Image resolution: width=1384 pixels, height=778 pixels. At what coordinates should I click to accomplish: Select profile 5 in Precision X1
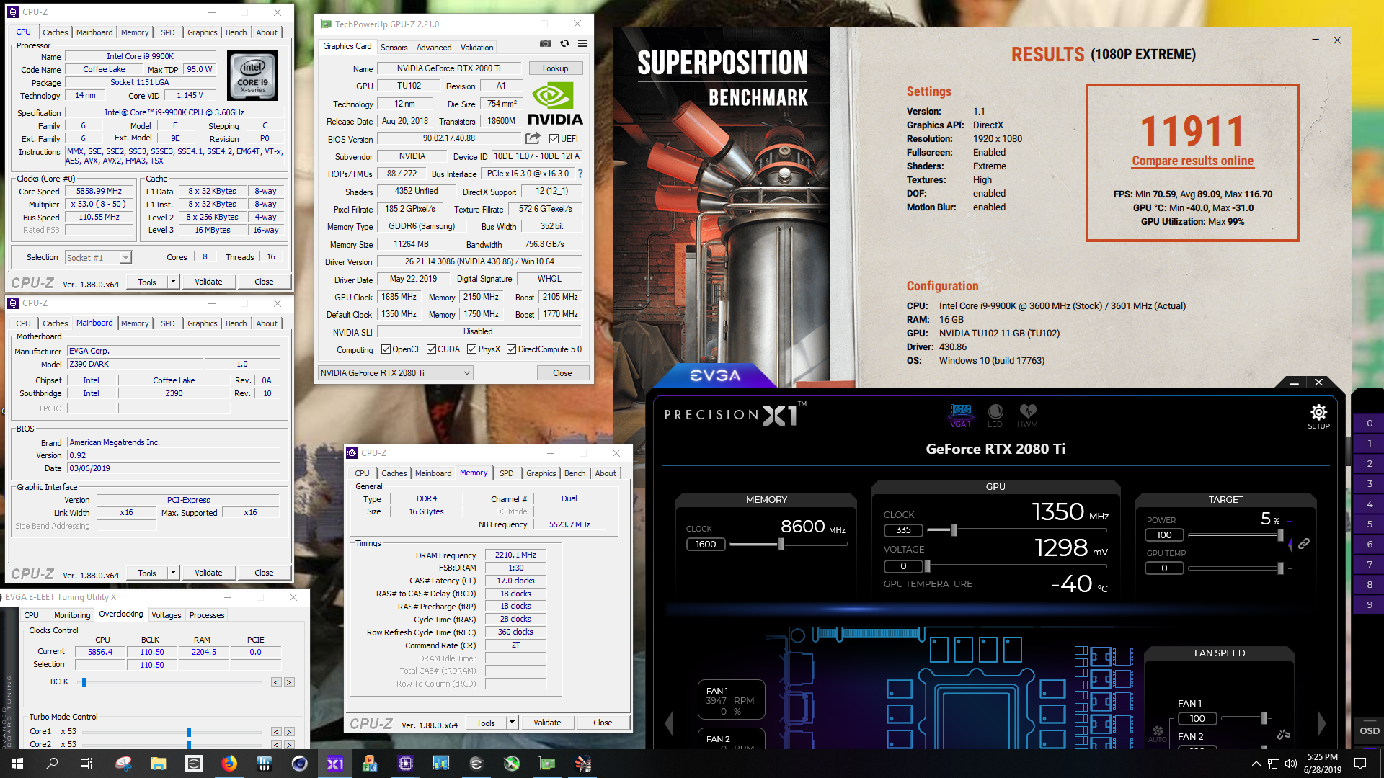(1370, 524)
